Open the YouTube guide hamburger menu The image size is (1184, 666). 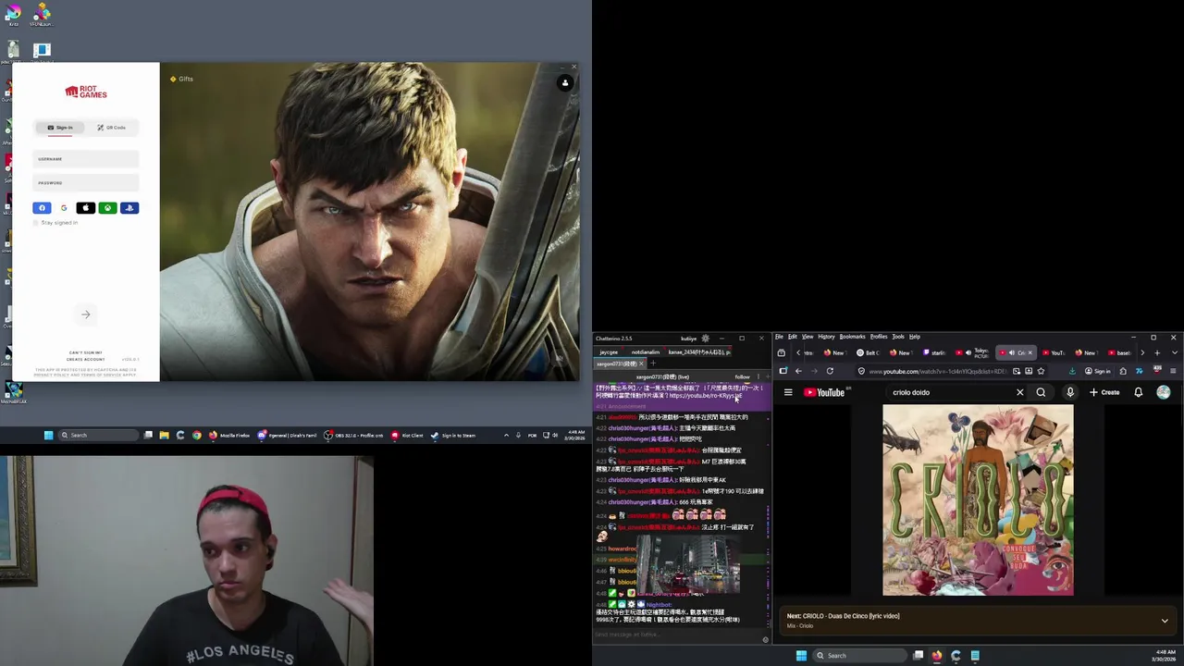788,392
